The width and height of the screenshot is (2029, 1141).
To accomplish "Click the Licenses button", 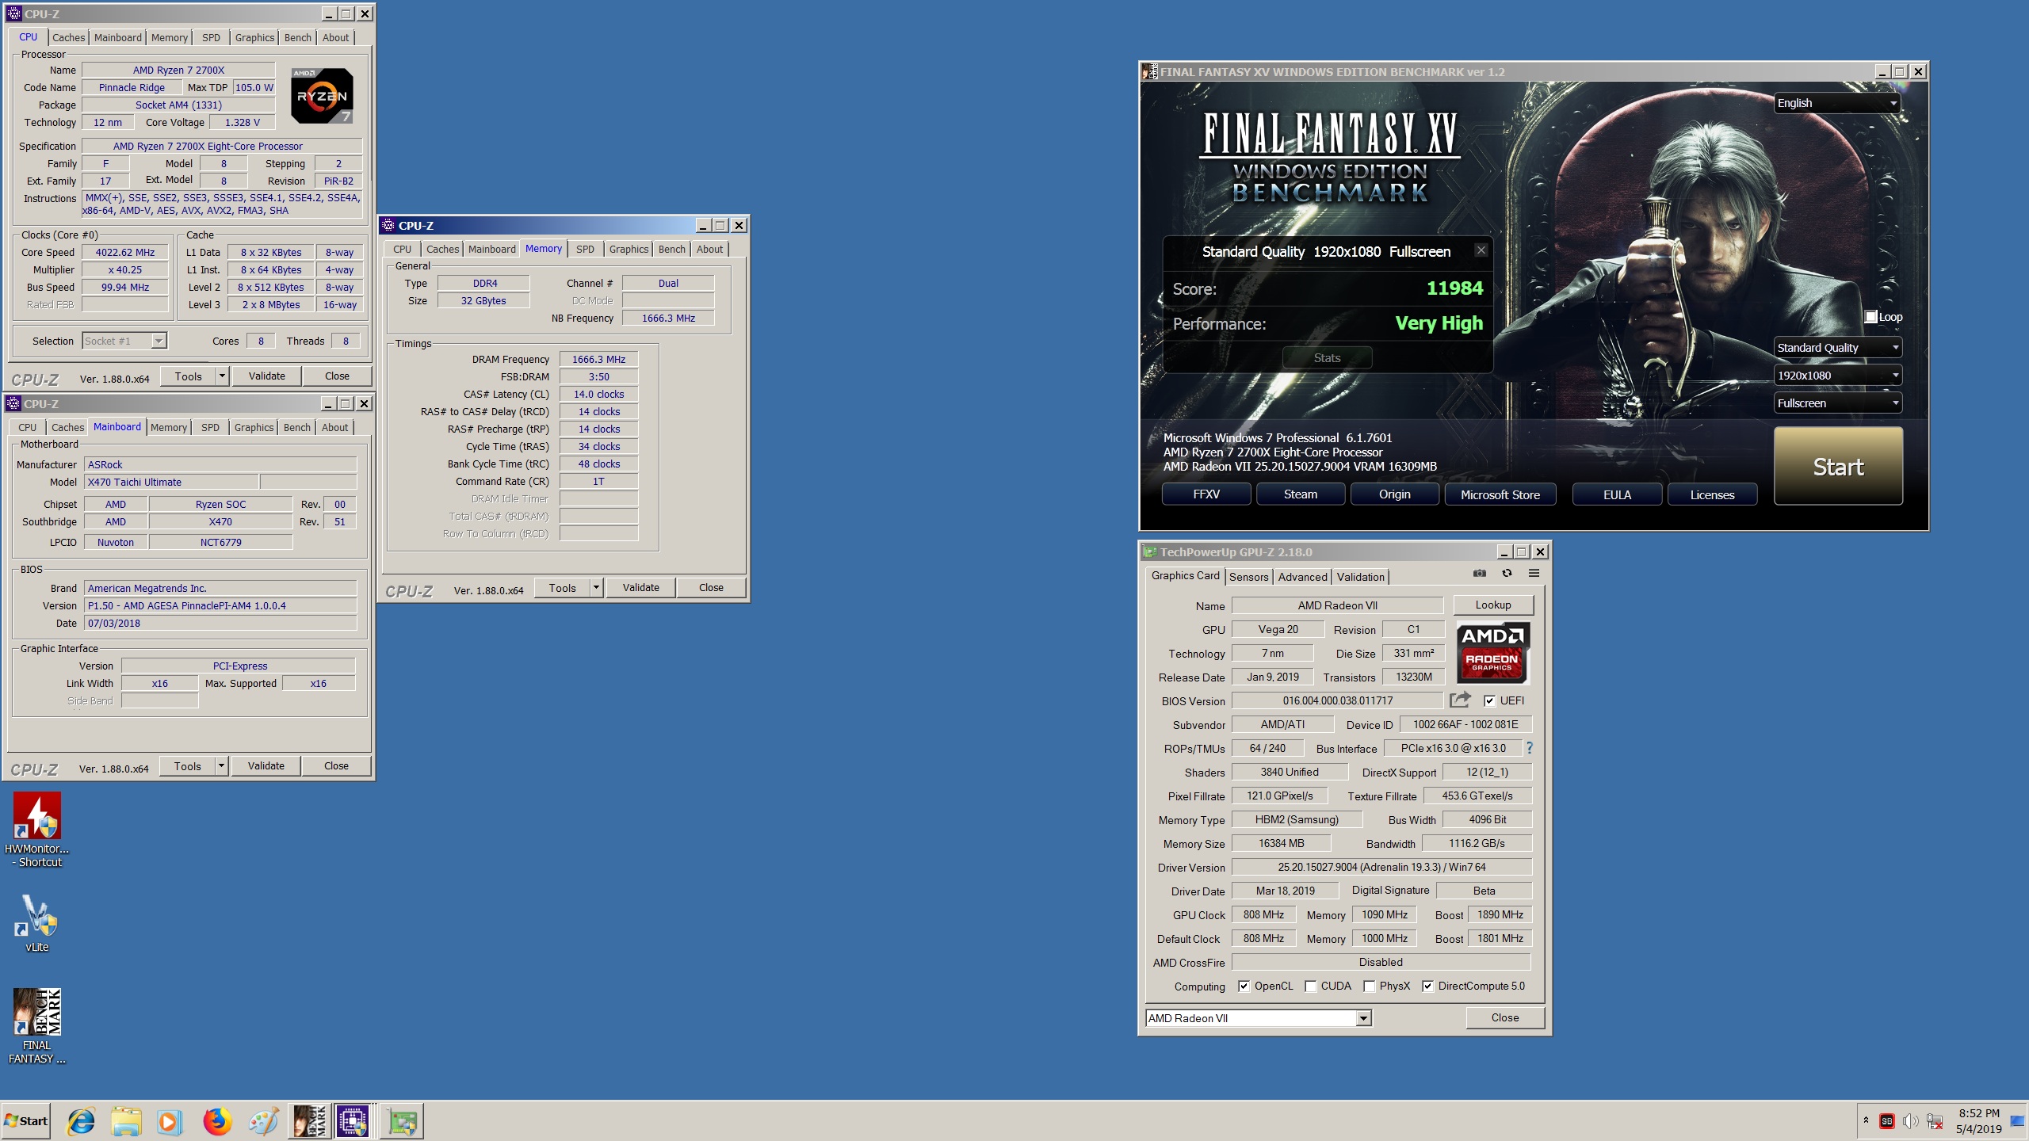I will tap(1712, 494).
